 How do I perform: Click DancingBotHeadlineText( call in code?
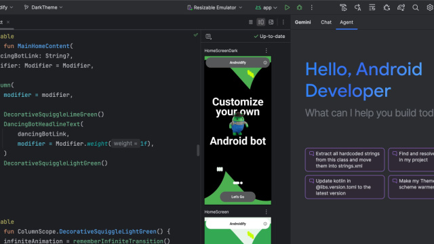click(43, 124)
